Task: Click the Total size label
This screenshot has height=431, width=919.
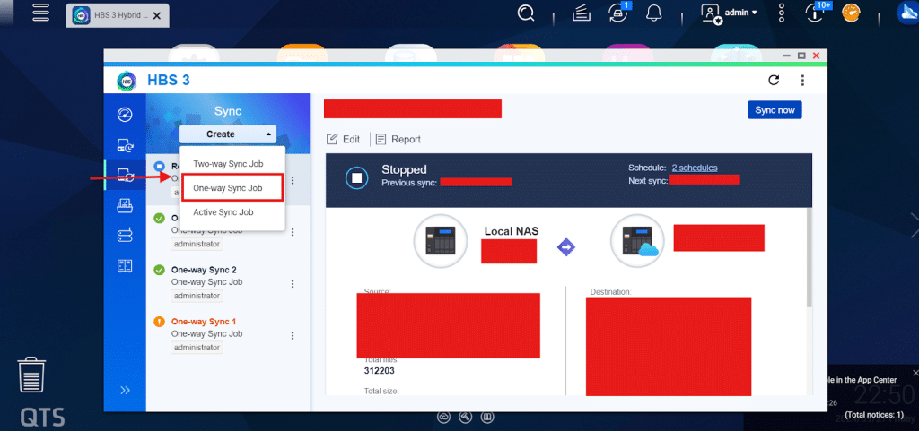Action: tap(381, 391)
